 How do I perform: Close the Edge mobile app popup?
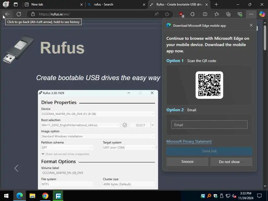251,25
